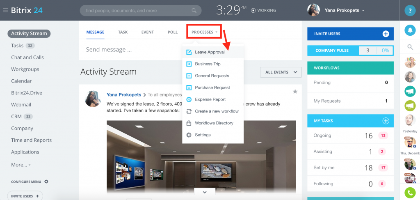
Task: Open the Yesterday contact avatar in the sidebar
Action: [410, 120]
